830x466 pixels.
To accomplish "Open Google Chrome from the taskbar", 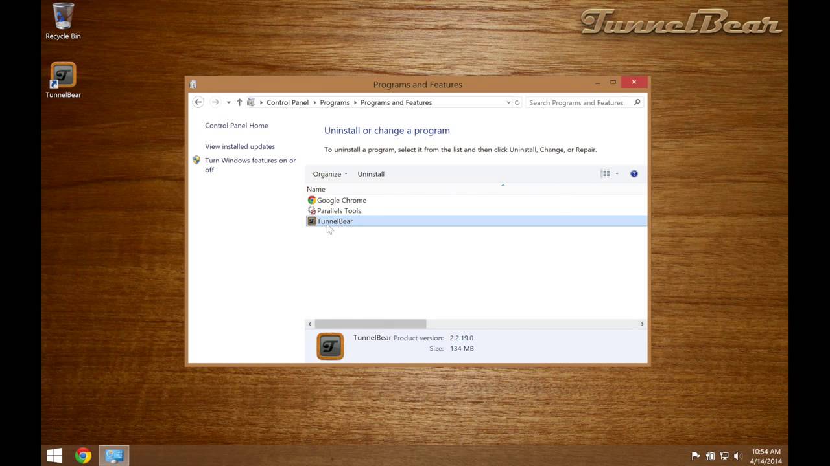I will point(83,456).
